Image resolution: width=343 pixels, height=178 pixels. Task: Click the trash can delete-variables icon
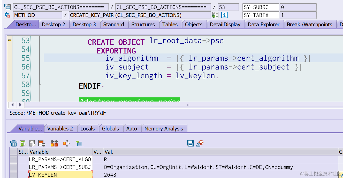(x=14, y=143)
